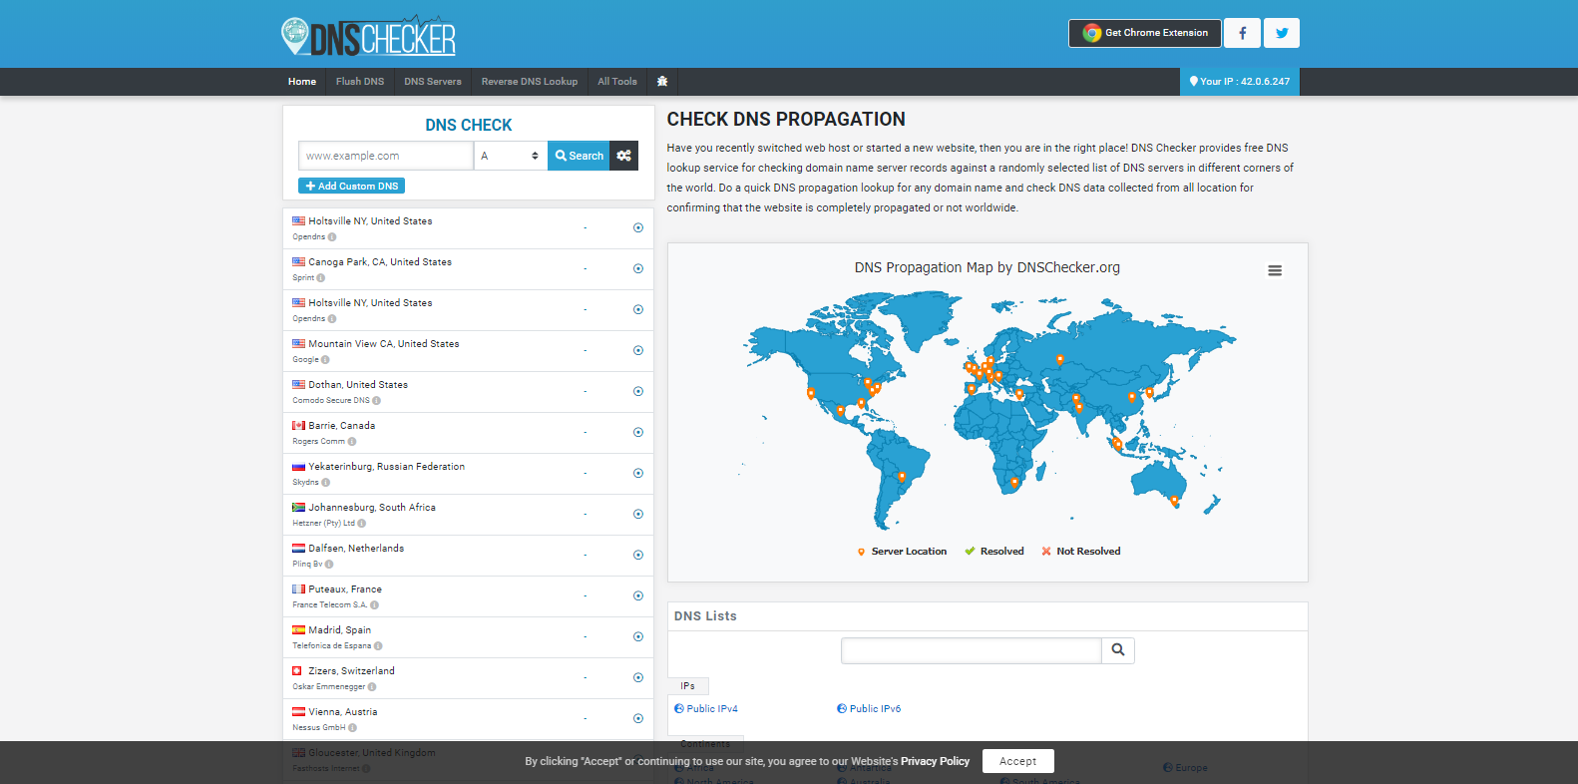Screen dimensions: 1578x784
Task: Click Madrid, Spain server name
Action: (x=340, y=630)
